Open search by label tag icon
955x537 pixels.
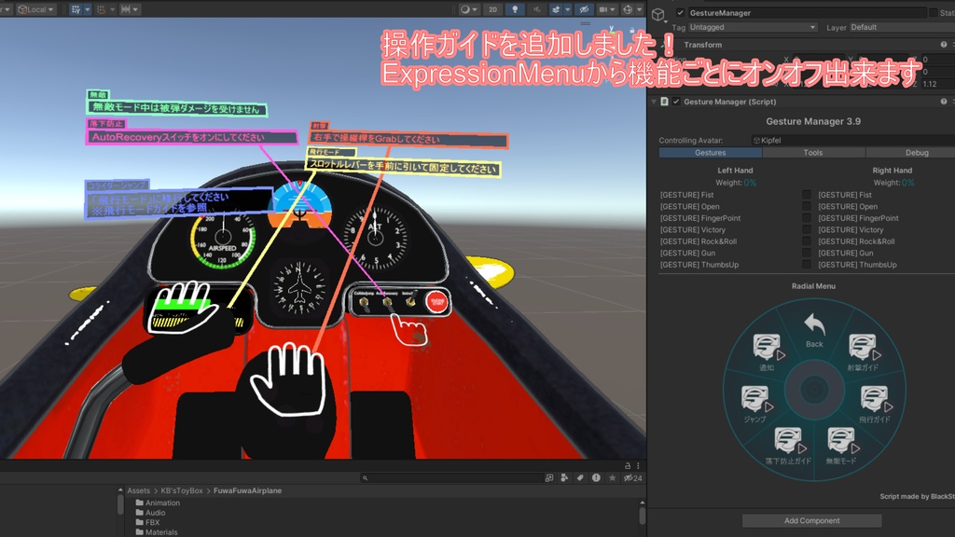tap(580, 478)
